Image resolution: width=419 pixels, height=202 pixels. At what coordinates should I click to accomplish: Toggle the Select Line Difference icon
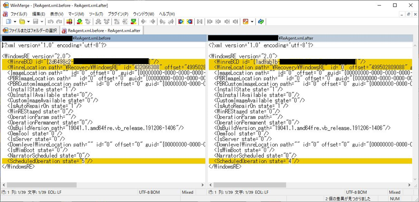click(x=69, y=22)
